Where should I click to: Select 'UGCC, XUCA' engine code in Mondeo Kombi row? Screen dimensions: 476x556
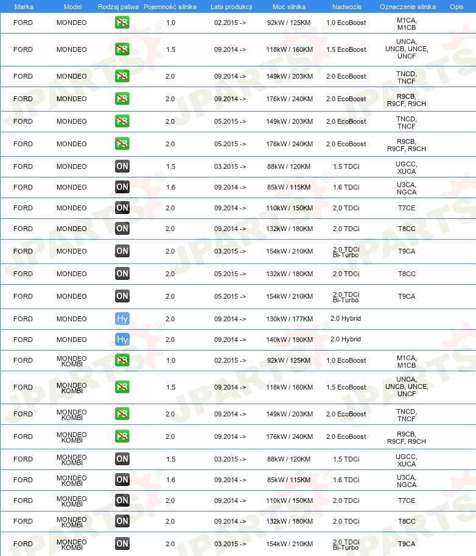click(x=407, y=460)
